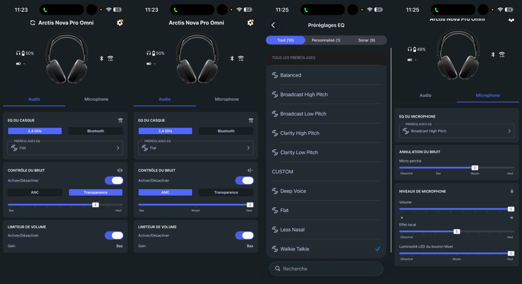Choose the Balanced preset
This screenshot has height=284, width=522.
(x=326, y=75)
